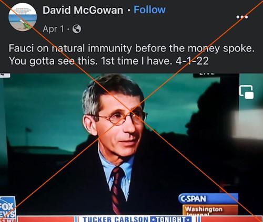
Task: Follow David McGowan
Action: tap(149, 9)
